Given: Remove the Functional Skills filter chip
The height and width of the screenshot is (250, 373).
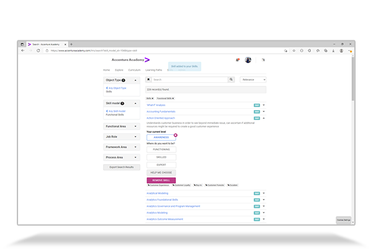Looking at the screenshot, I should (x=173, y=98).
